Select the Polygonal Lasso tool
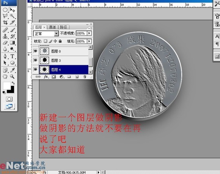 point(5,16)
